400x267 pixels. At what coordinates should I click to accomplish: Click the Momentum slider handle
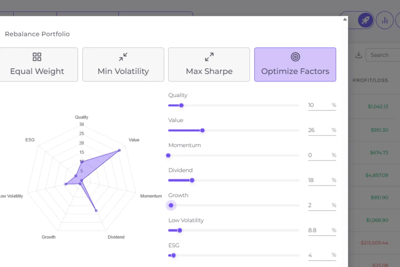(x=168, y=155)
